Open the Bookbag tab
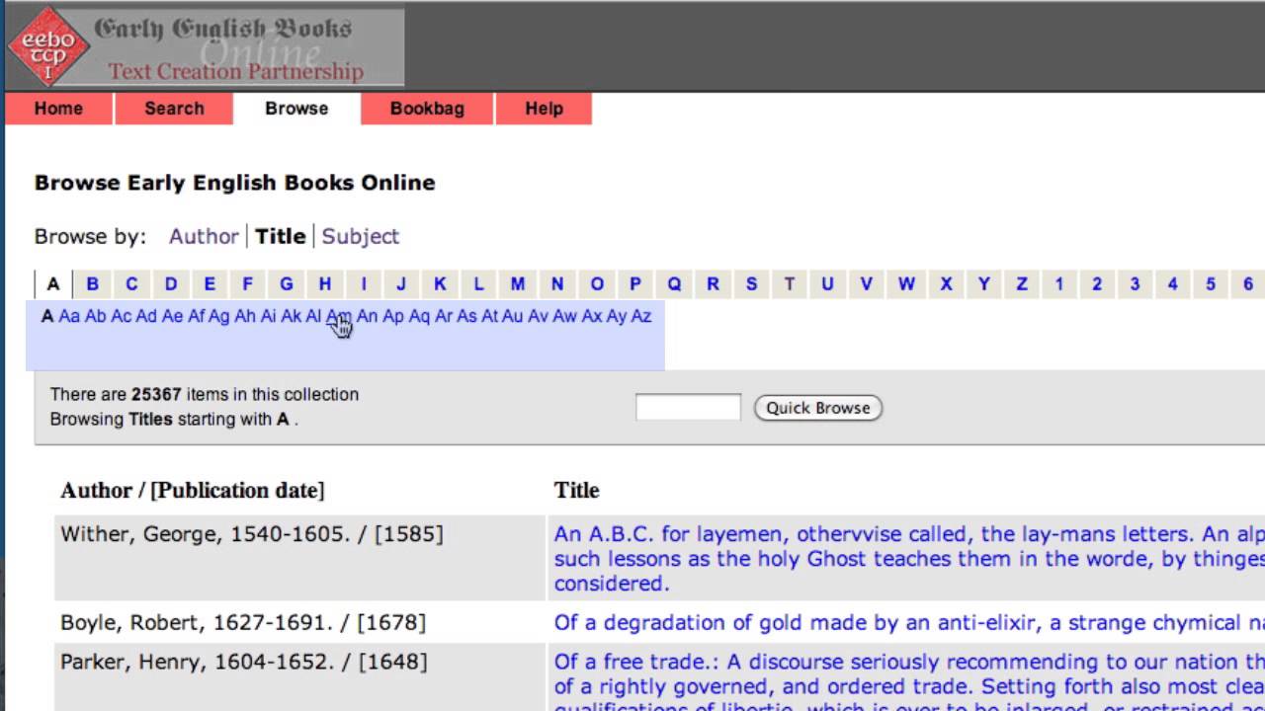 pyautogui.click(x=427, y=109)
